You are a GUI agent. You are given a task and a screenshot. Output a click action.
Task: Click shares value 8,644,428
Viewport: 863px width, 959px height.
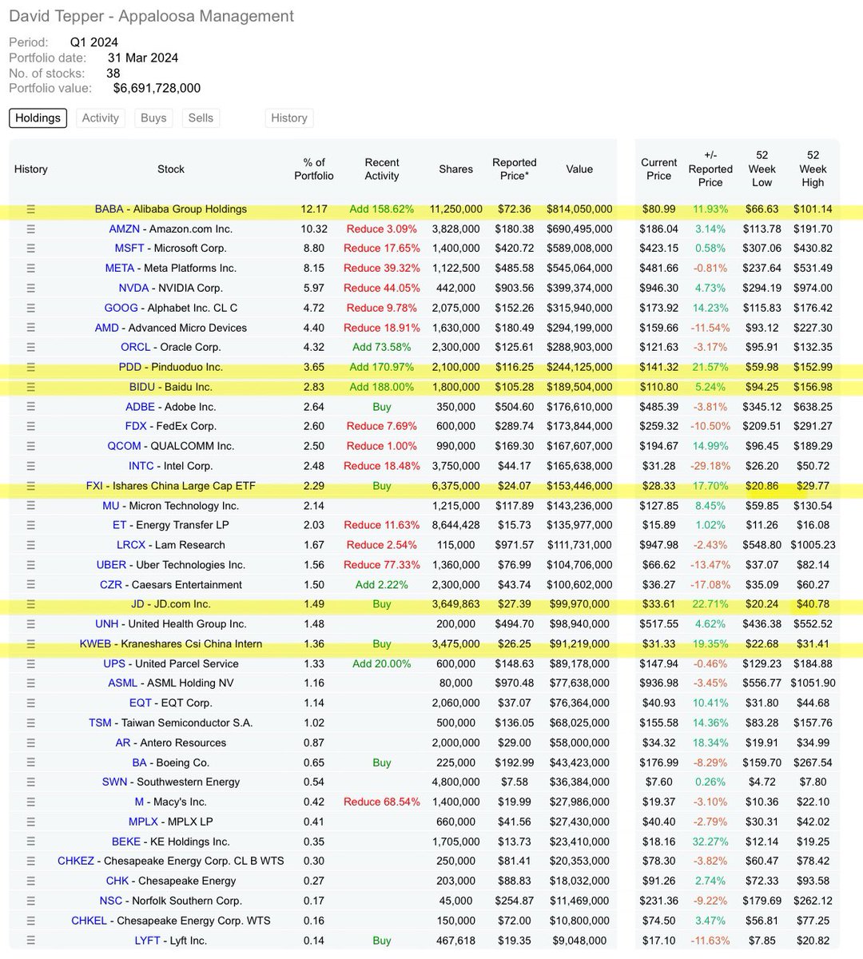click(x=455, y=525)
